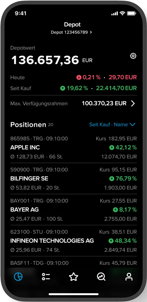Open the orders list tab icon
Screen dimensions: 147x302
pyautogui.click(x=46, y=277)
